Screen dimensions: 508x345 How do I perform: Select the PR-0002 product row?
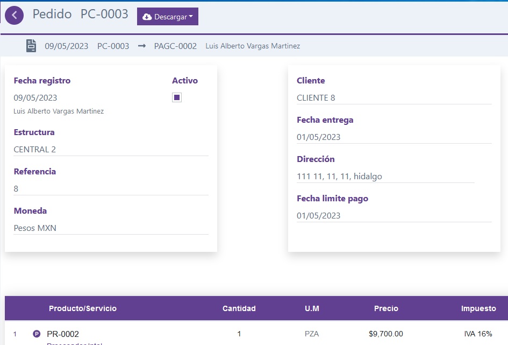pyautogui.click(x=63, y=334)
